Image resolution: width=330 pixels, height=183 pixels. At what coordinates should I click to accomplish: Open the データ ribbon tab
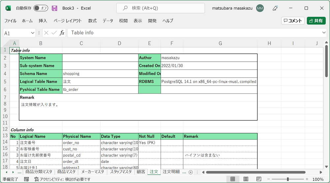pyautogui.click(x=108, y=21)
